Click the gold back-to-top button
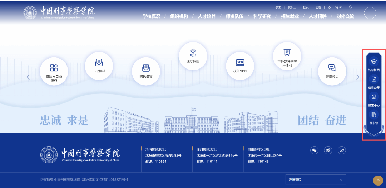Viewport: 386px width, 188px height. (x=378, y=181)
